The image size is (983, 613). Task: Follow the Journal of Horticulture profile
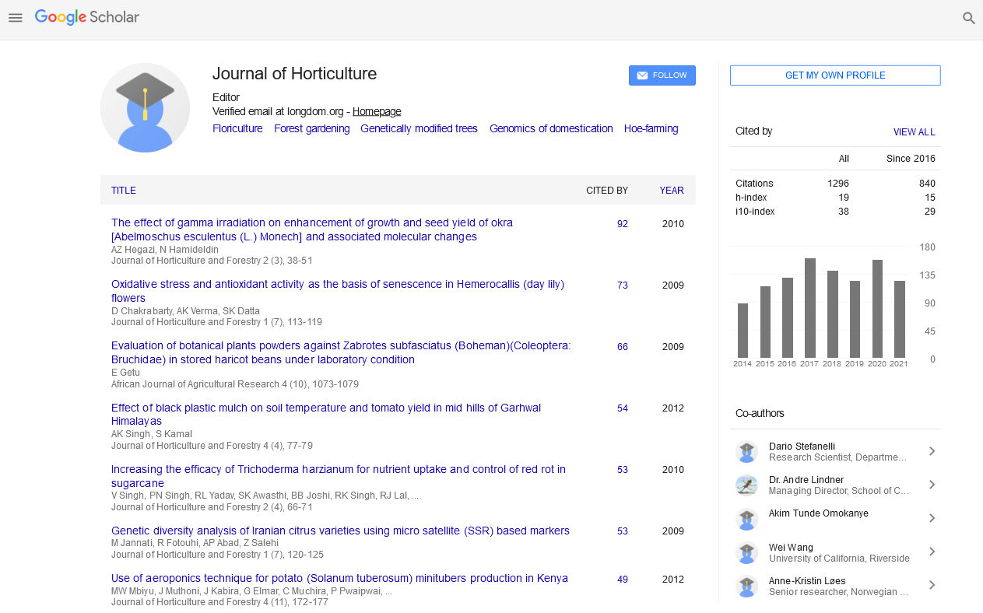point(662,75)
